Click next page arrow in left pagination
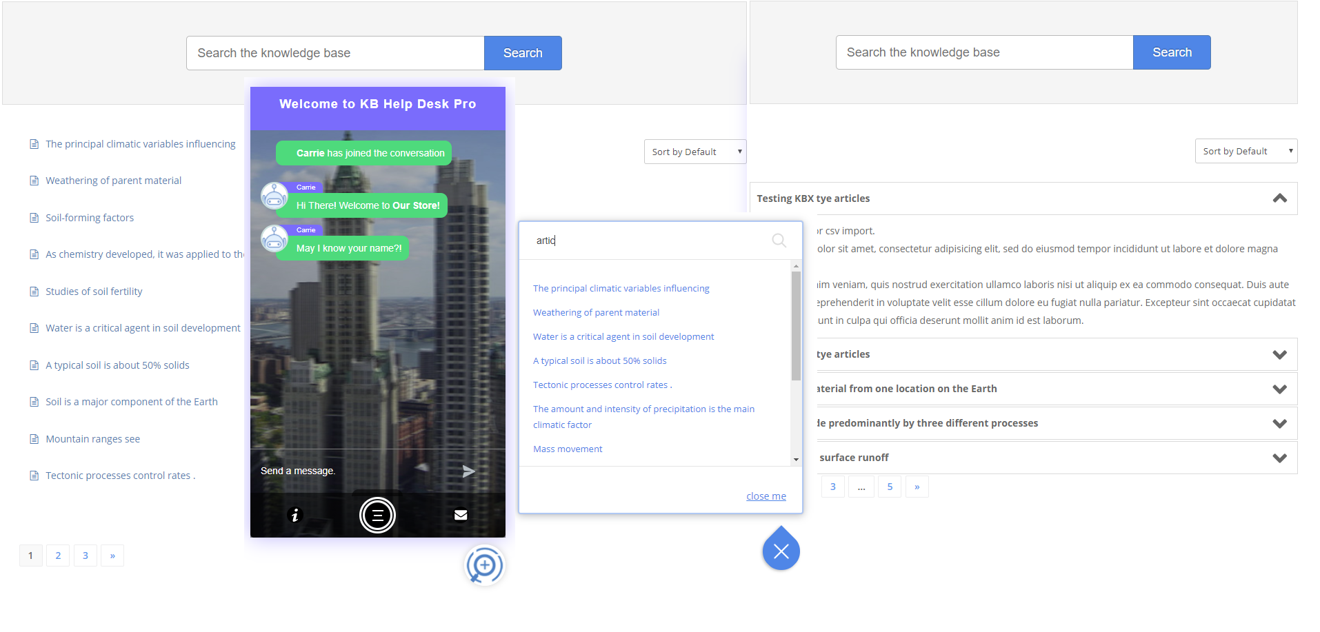 coord(112,555)
